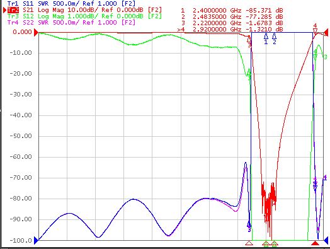Click the red active trace arrow beside Tr2

click(x=4, y=10)
